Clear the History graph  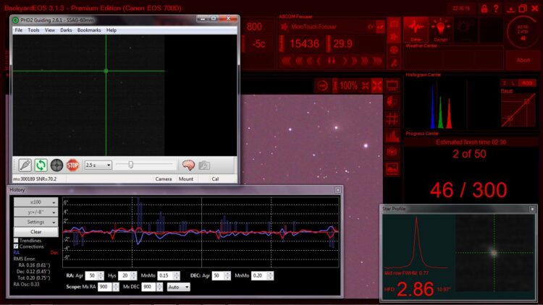tap(35, 232)
